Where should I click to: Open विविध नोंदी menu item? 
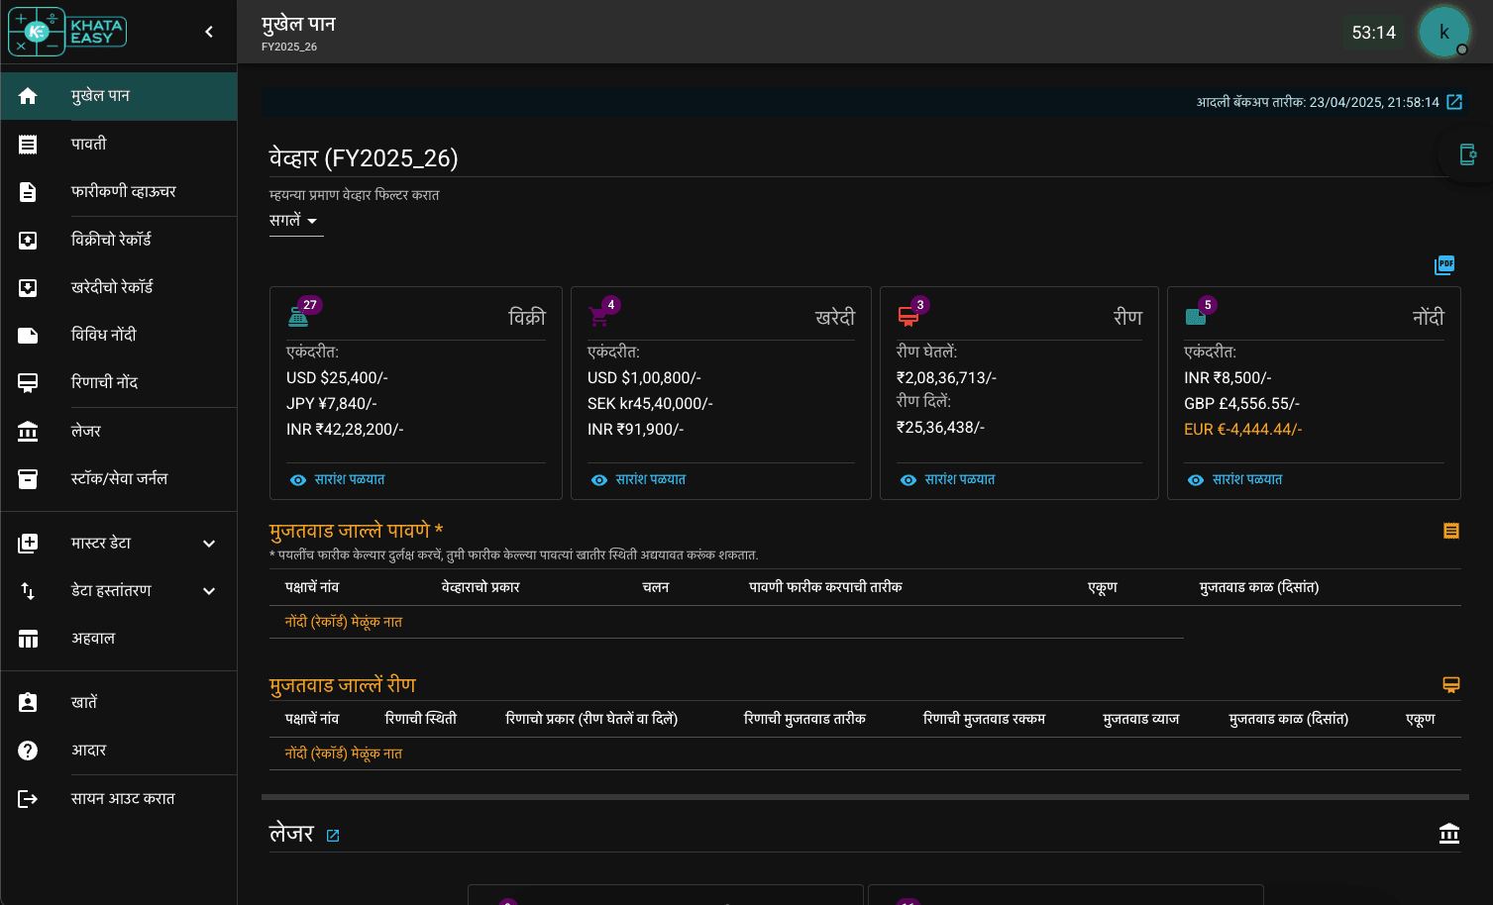tap(119, 335)
